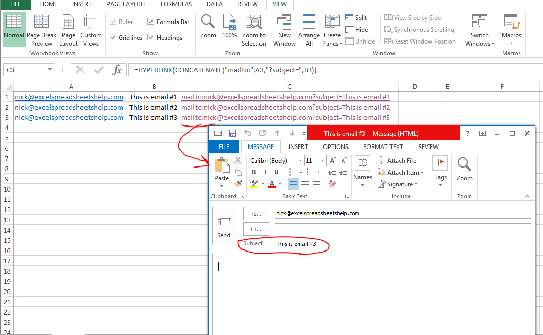Click the Attach File icon in the message

(x=382, y=160)
